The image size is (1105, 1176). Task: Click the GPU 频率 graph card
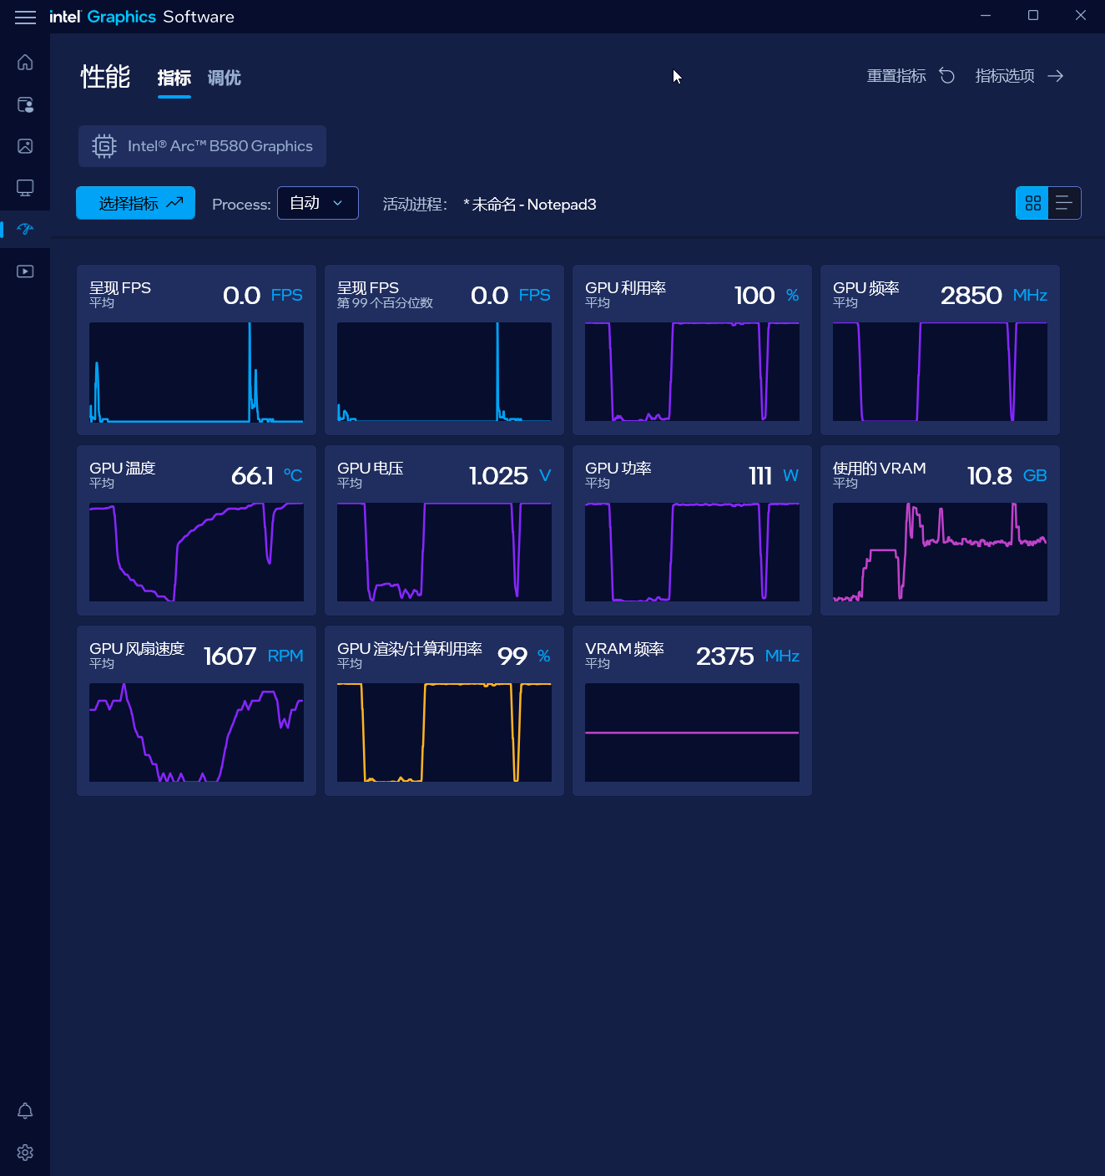(x=940, y=350)
